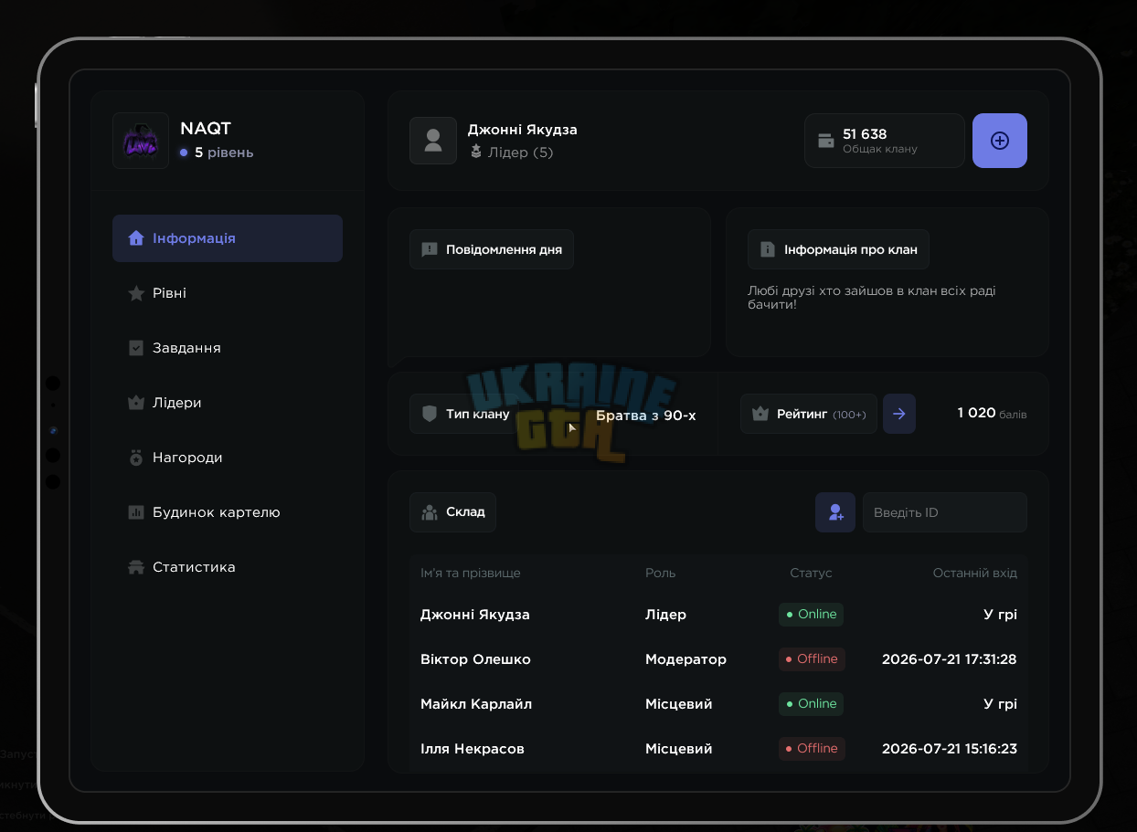Click the Offline status of Віктор Олешко
The width and height of the screenshot is (1137, 832).
tap(812, 659)
